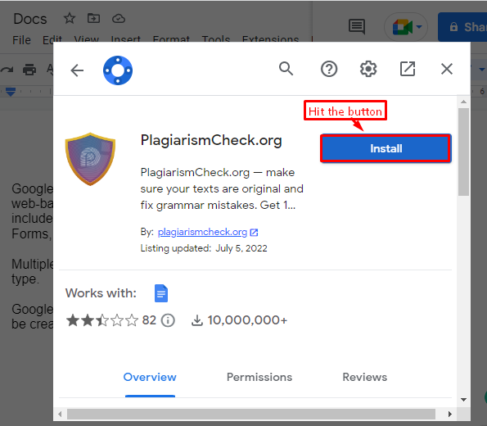The height and width of the screenshot is (426, 487).
Task: Open the Tools menu in Docs
Action: click(216, 39)
